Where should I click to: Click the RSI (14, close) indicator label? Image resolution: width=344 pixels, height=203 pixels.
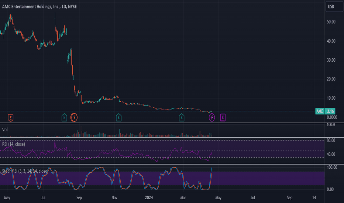(14, 144)
